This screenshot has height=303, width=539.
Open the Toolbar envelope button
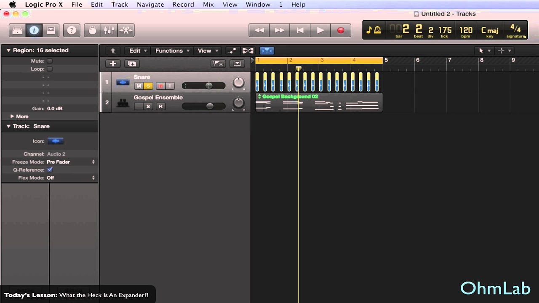click(x=51, y=30)
